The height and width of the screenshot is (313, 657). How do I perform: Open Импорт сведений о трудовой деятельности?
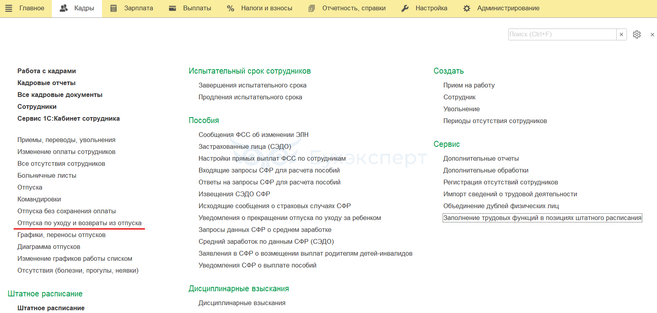pos(510,194)
